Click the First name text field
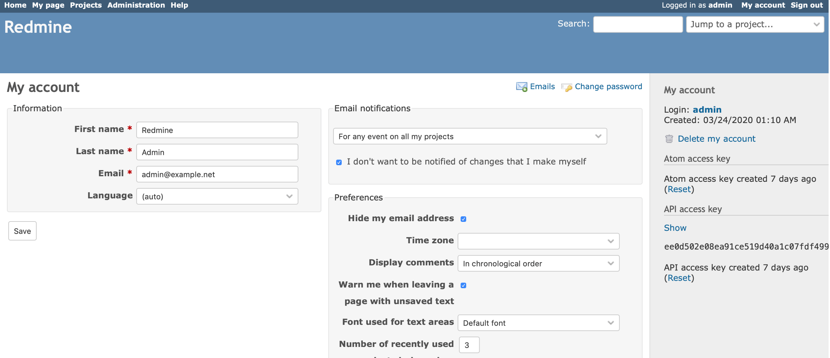The height and width of the screenshot is (358, 830). (x=217, y=130)
